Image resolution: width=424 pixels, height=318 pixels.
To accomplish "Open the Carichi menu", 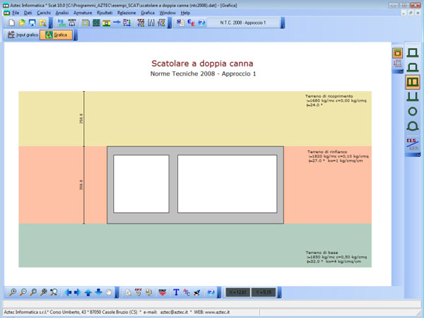I will pos(44,13).
